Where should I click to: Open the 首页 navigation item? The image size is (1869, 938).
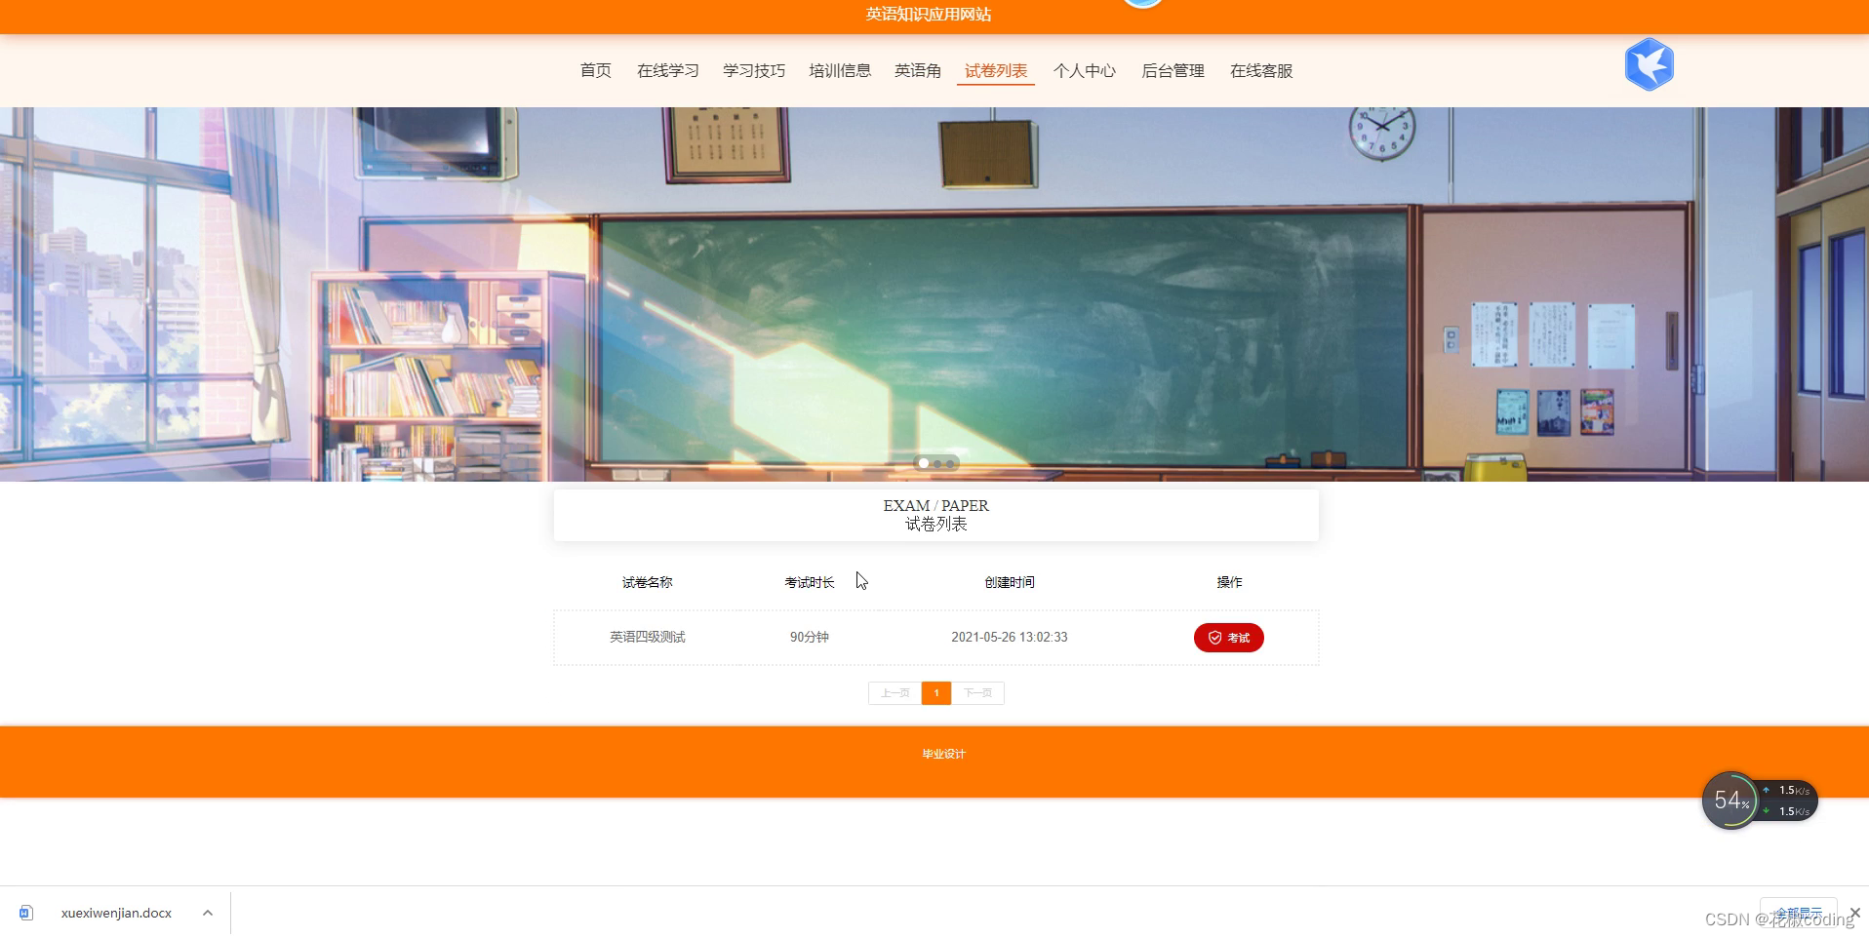point(595,70)
